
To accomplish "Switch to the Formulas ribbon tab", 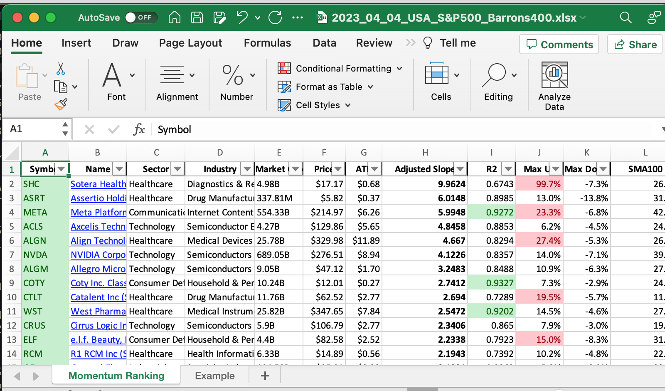I will 267,43.
